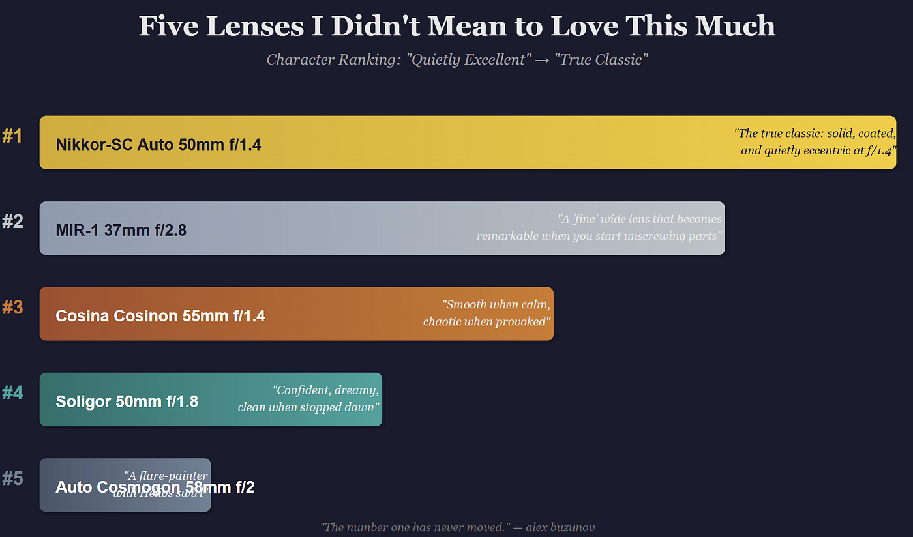The height and width of the screenshot is (537, 913).
Task: Click the "A flare-painter" quote text
Action: click(160, 484)
